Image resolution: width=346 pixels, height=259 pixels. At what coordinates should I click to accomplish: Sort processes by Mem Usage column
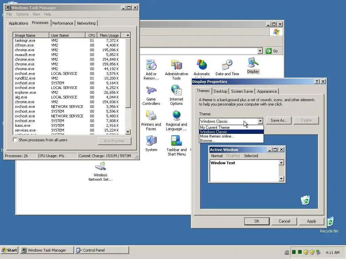[109, 35]
